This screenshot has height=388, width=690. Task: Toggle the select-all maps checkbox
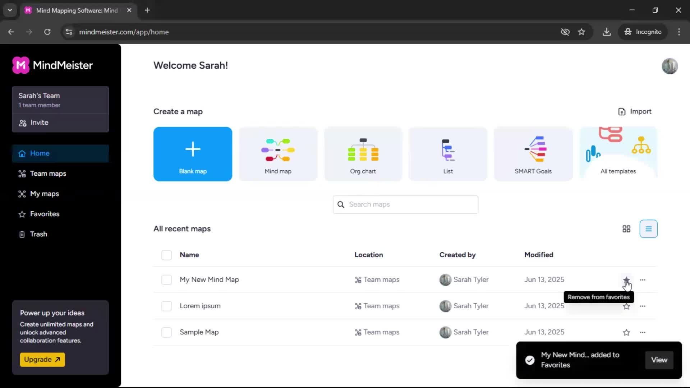166,255
